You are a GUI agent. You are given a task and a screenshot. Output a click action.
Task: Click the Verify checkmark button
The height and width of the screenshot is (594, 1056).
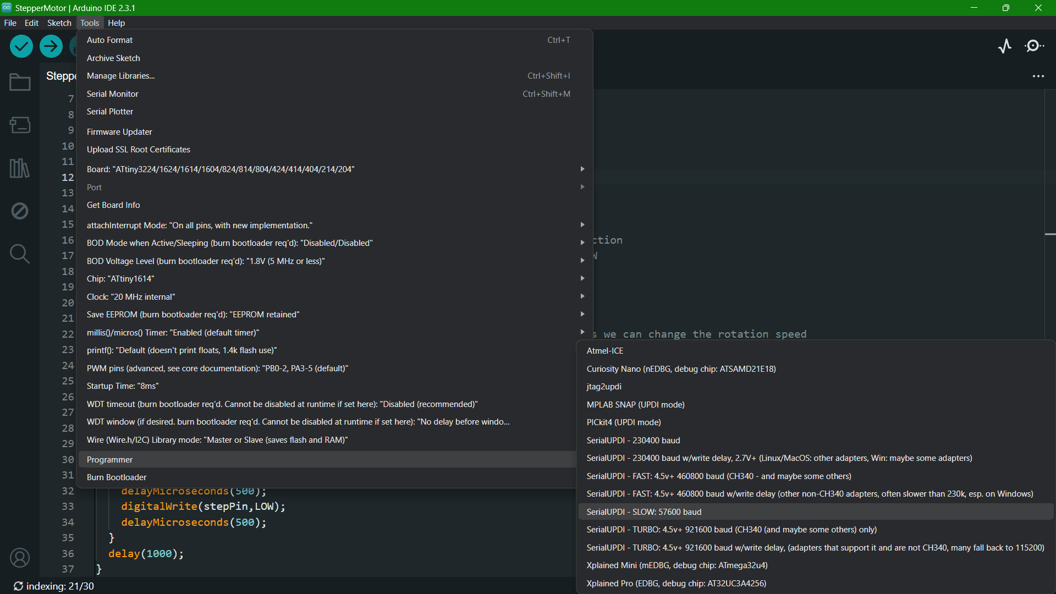[21, 46]
